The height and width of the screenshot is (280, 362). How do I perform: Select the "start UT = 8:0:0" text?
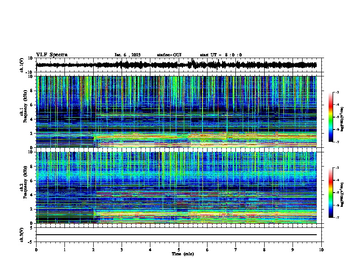(221, 55)
